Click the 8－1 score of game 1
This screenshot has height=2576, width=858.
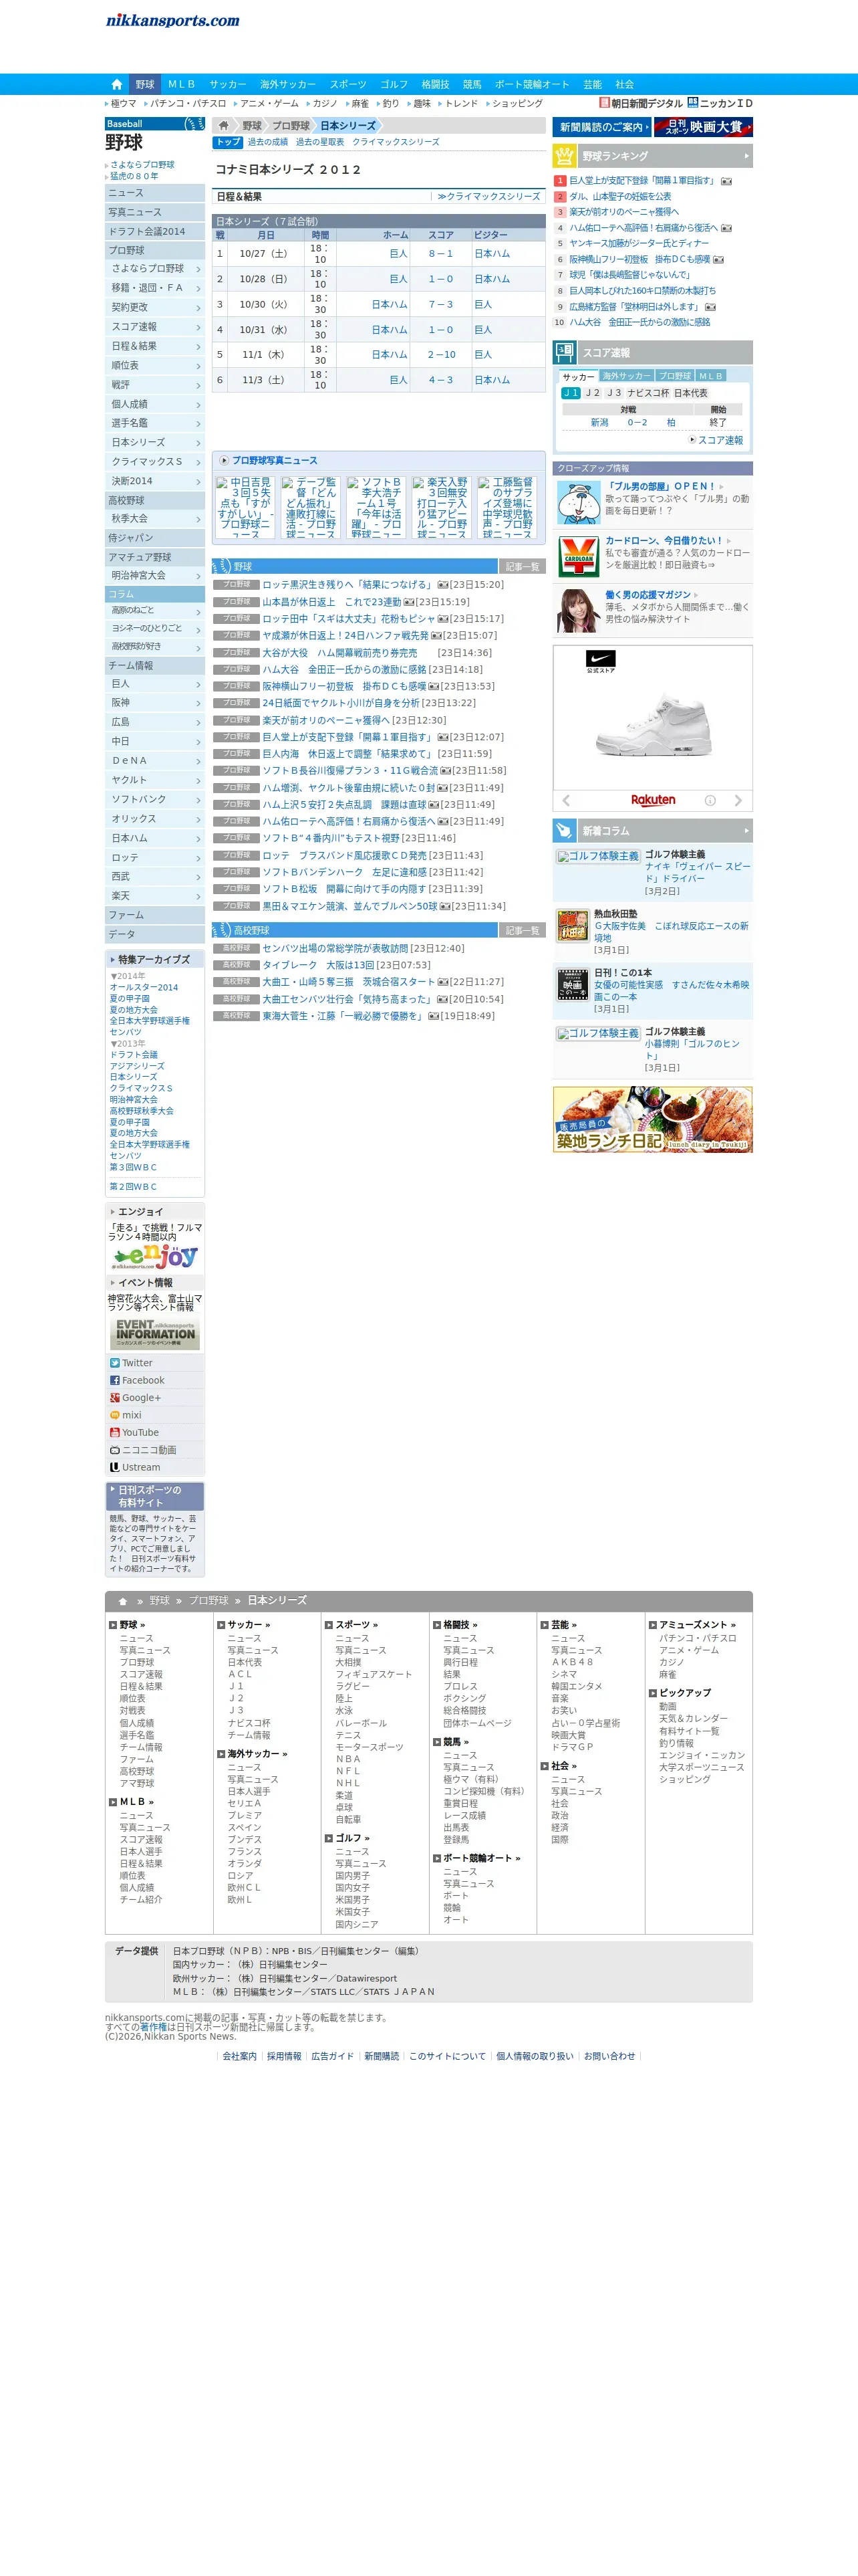click(440, 254)
